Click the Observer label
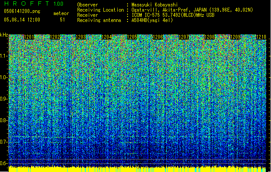Viewport: 271px width, 172px height. pos(87,5)
